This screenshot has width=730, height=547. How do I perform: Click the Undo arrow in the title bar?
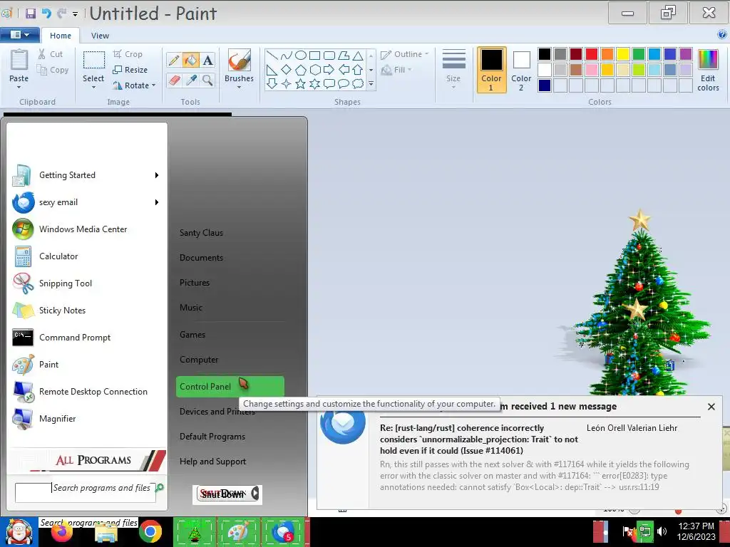(x=46, y=13)
